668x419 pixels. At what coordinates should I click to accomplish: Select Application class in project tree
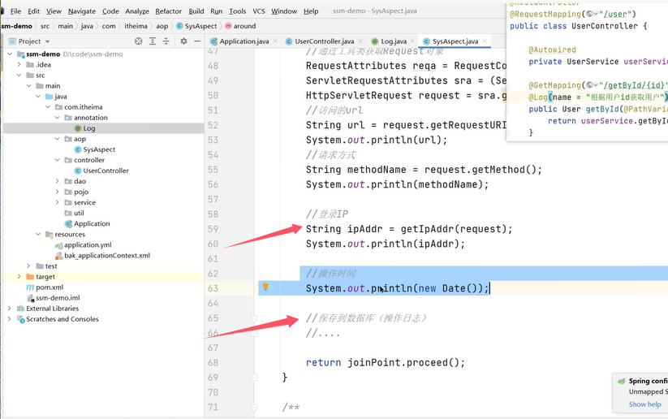[92, 224]
